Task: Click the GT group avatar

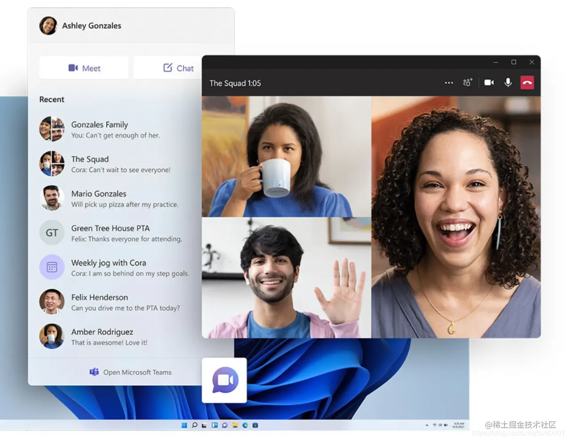Action: 52,232
